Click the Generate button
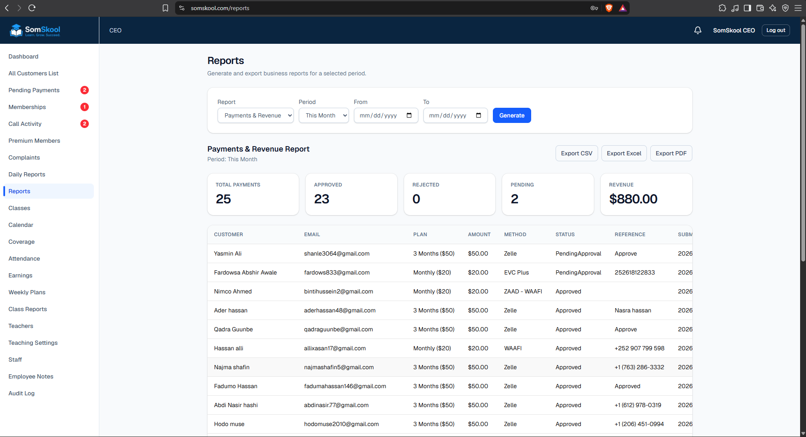 pyautogui.click(x=512, y=115)
